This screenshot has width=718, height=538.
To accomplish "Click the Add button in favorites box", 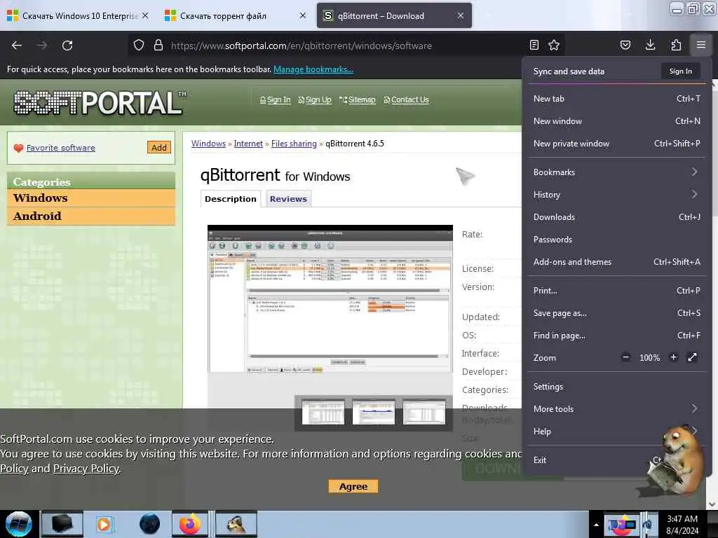I will pos(159,147).
